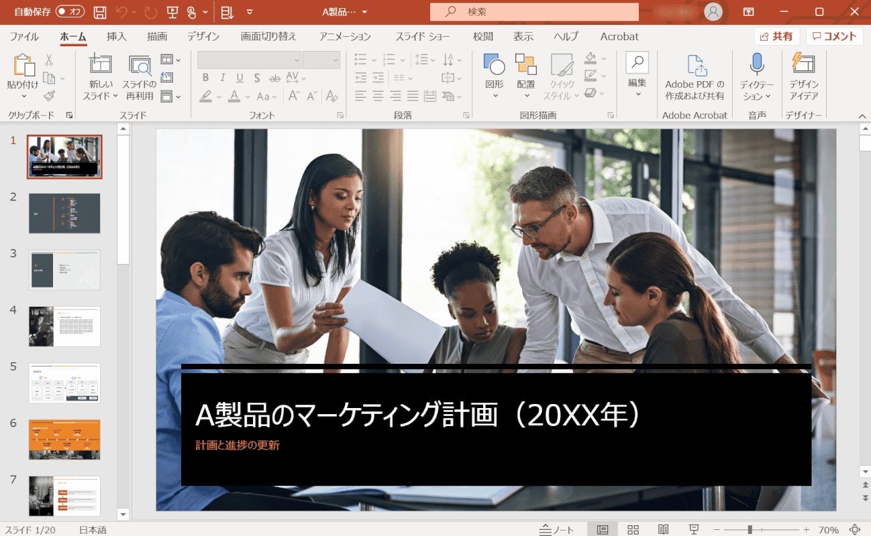
Task: Open Ribbon Display Options
Action: (748, 12)
